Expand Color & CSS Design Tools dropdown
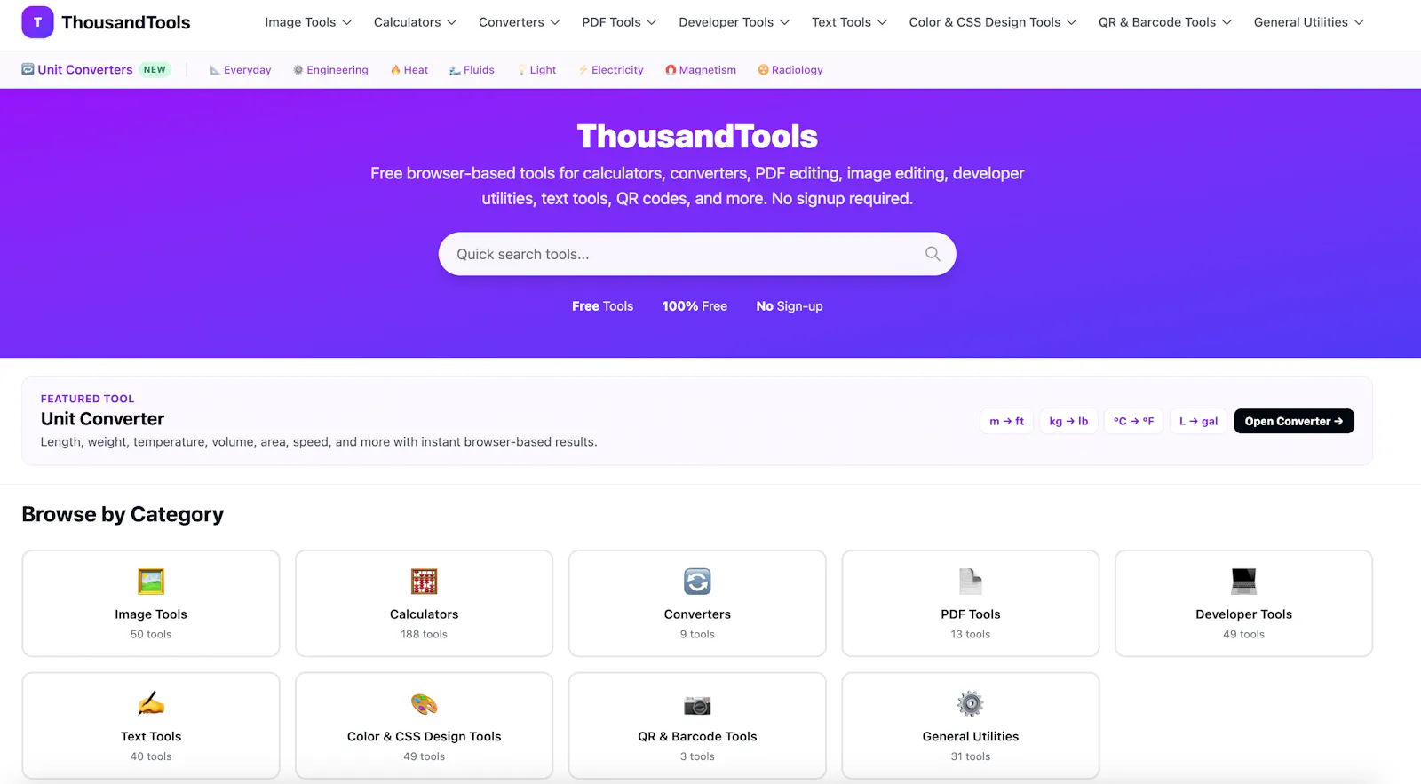The height and width of the screenshot is (784, 1421). click(993, 22)
